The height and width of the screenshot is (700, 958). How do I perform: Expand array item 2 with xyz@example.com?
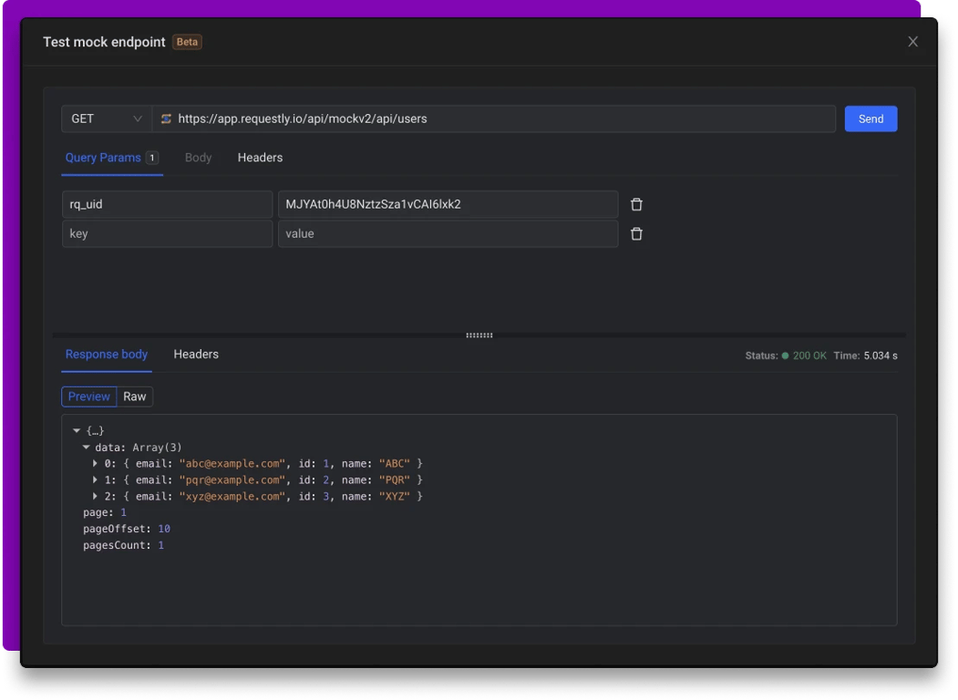point(96,497)
